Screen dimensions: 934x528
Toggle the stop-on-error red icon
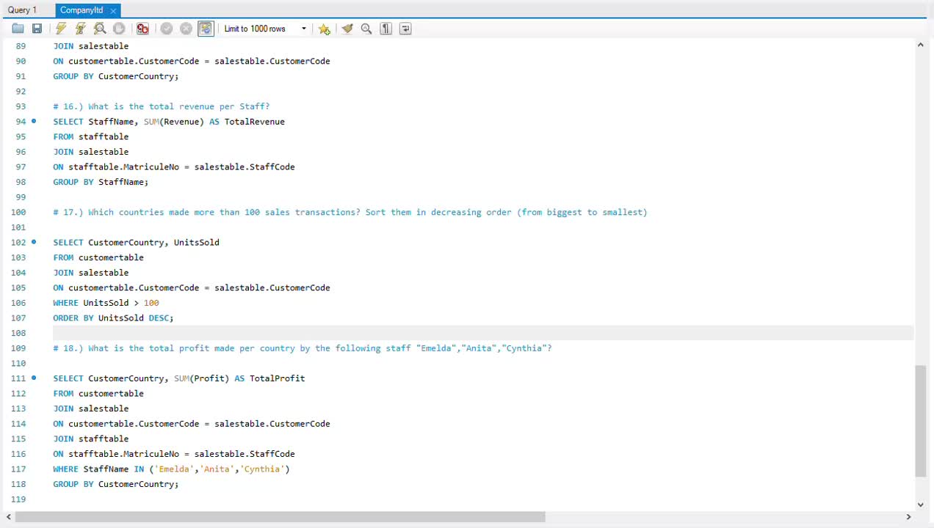click(142, 29)
